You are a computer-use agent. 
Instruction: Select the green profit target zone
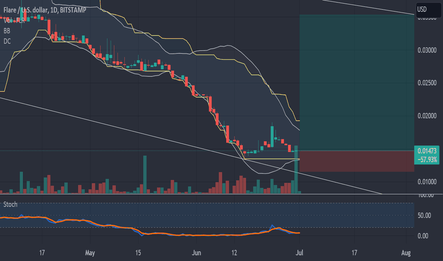[x=357, y=83]
